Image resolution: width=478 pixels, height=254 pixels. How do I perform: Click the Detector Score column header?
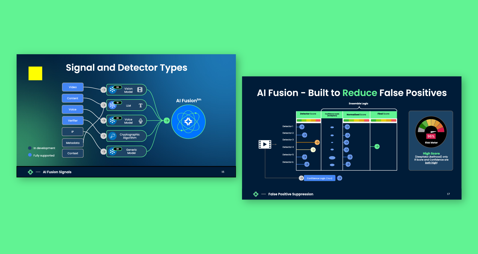[308, 114]
